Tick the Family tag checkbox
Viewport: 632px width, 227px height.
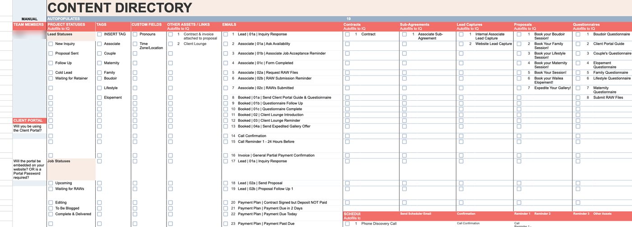(x=99, y=73)
